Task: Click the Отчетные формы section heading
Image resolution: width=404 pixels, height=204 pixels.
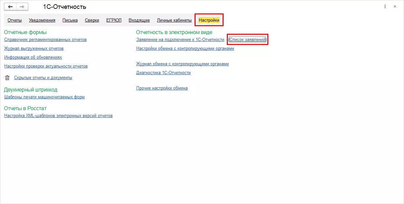Action: (x=25, y=32)
